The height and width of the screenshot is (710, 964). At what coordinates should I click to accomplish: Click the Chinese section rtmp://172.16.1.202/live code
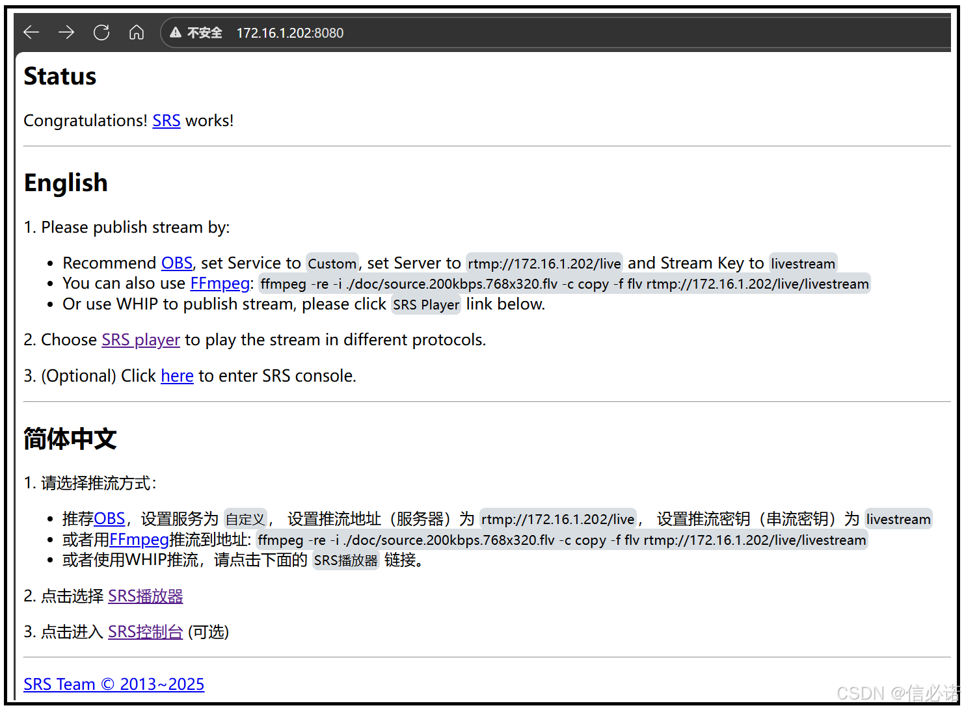point(558,519)
